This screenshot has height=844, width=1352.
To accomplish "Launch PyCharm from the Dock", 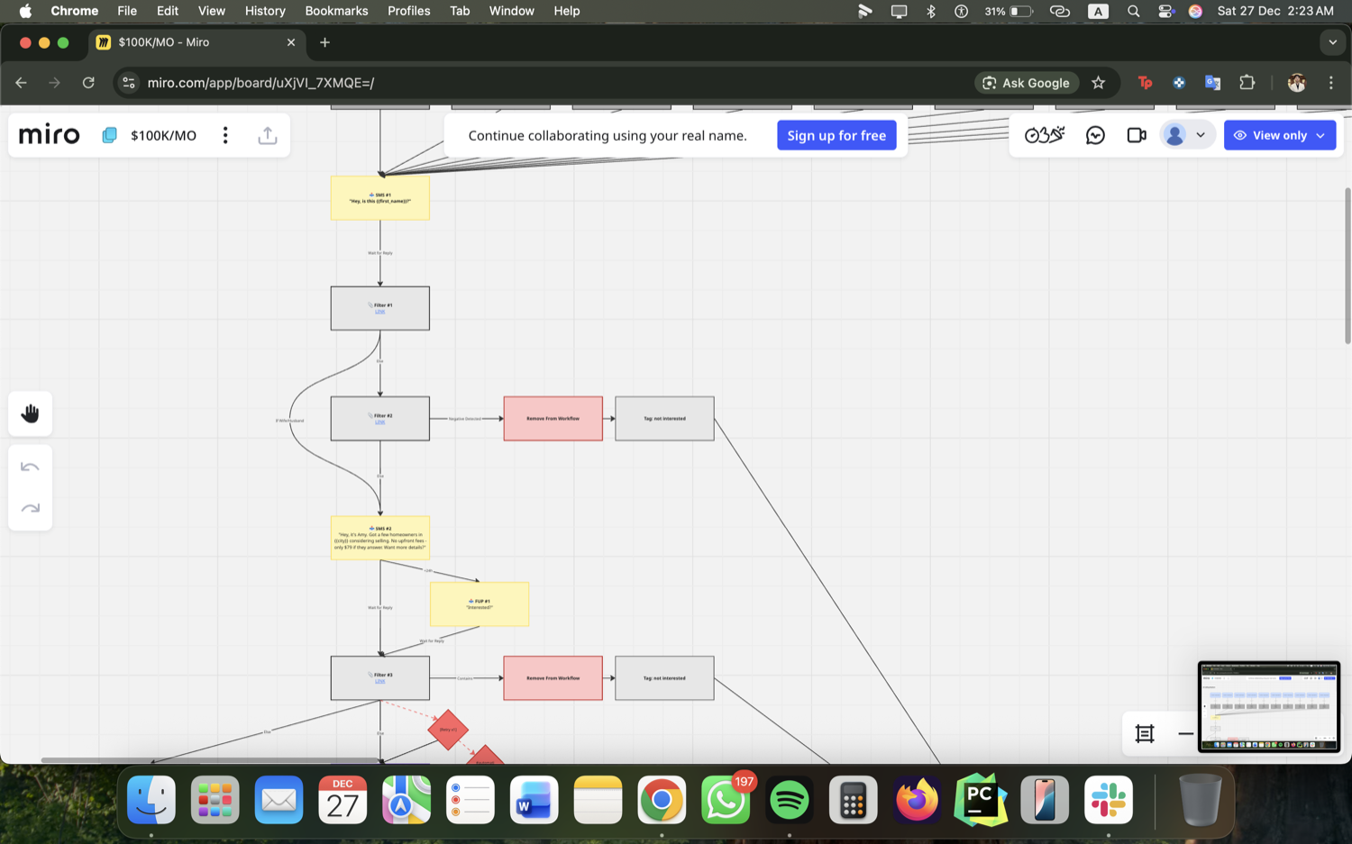I will click(981, 800).
